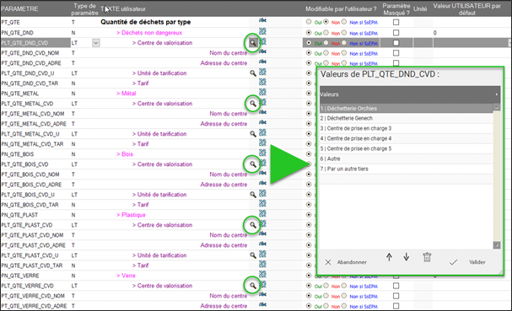The image size is (512, 311).
Task: Click abc icon on PT_QTE_BOIS_CVD_ADRE row
Action: [x=262, y=183]
